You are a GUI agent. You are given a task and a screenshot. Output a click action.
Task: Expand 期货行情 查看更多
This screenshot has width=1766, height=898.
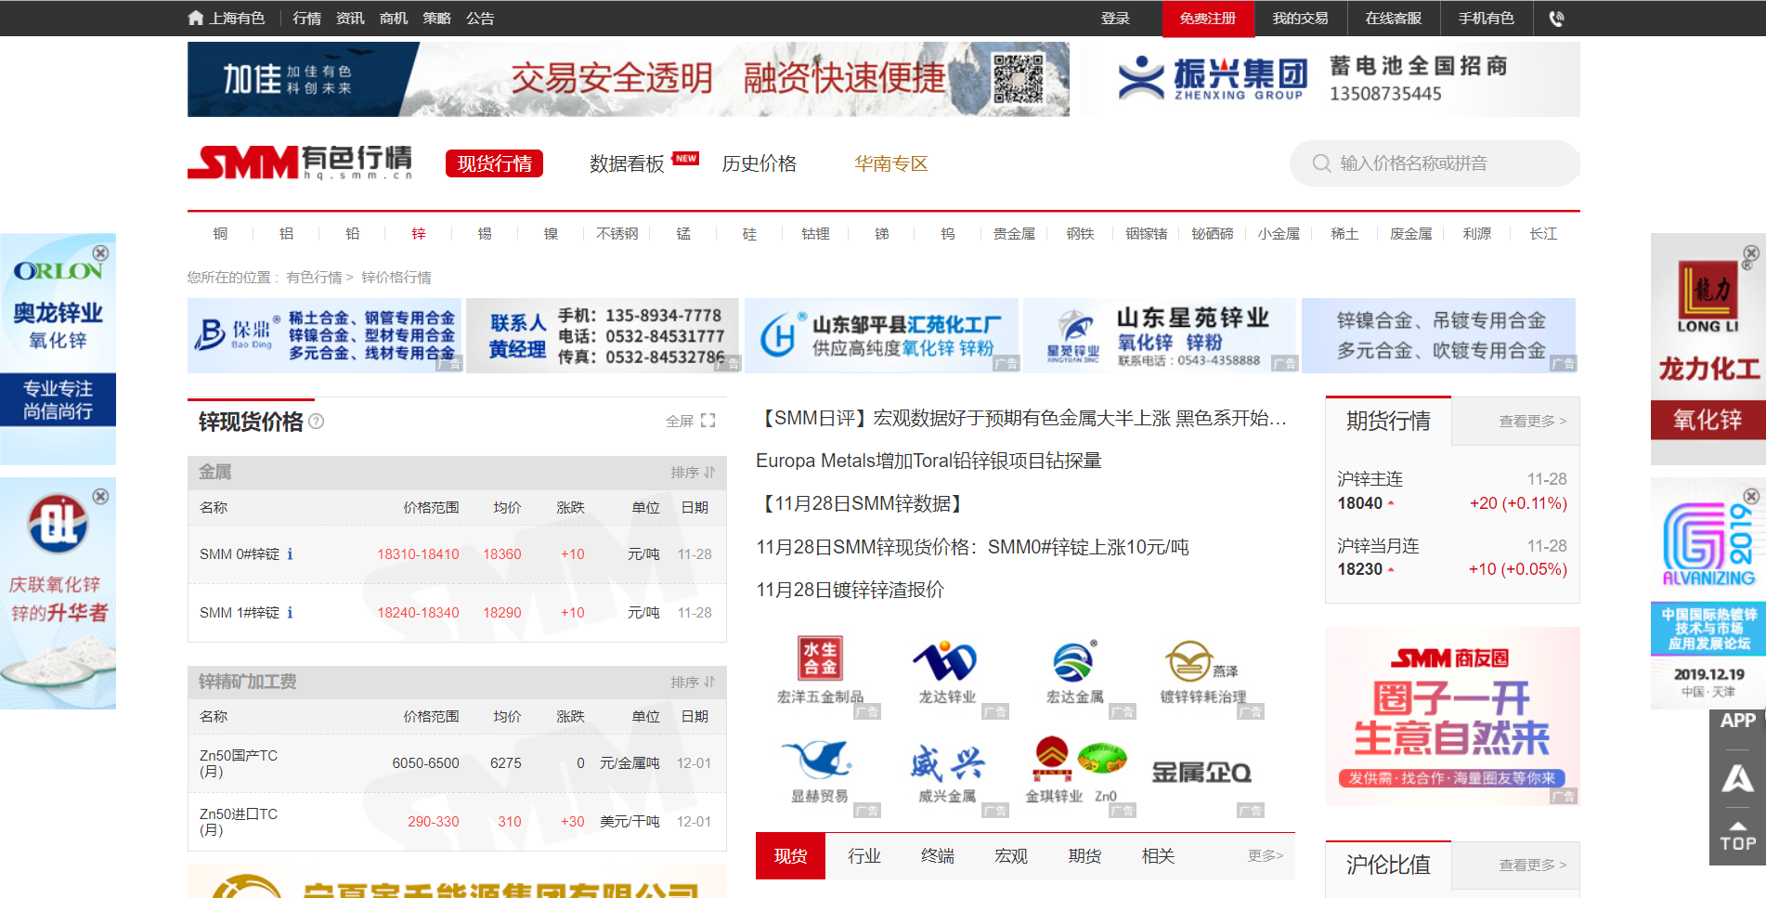(x=1532, y=421)
